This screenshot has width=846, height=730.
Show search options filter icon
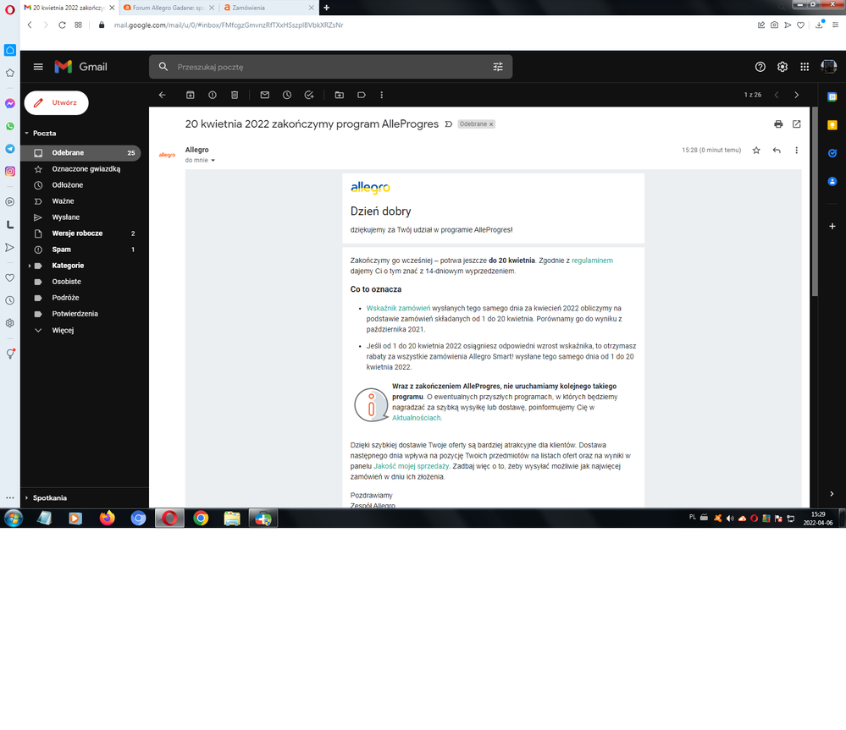498,67
